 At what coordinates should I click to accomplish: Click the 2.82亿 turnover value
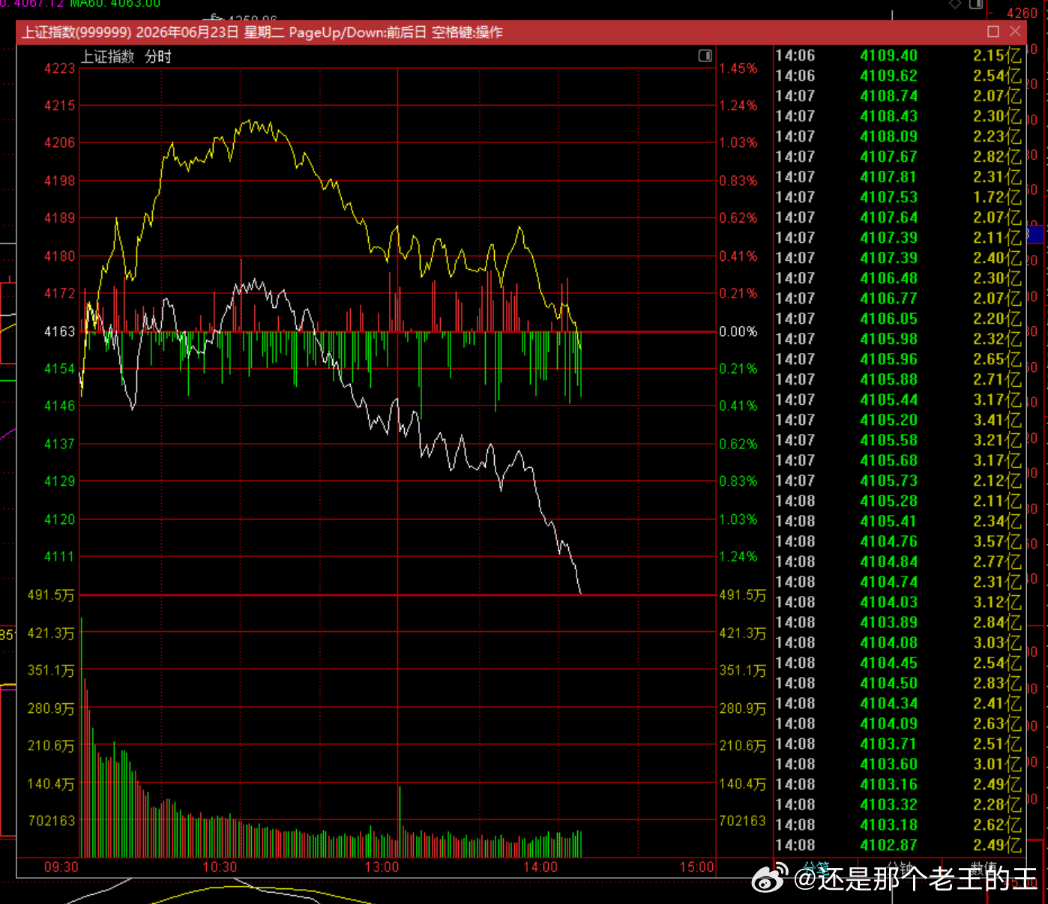pos(998,157)
